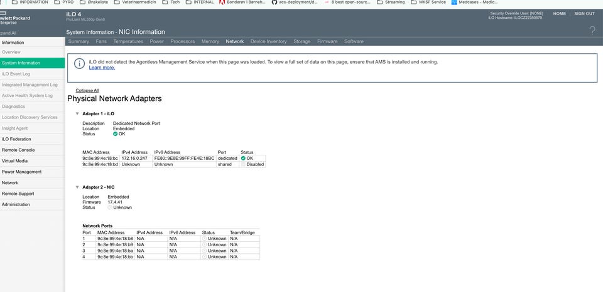This screenshot has width=603, height=292.
Task: Switch to the Fans tab
Action: tap(101, 41)
